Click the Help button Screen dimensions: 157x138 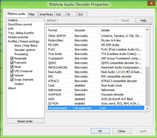143,20
